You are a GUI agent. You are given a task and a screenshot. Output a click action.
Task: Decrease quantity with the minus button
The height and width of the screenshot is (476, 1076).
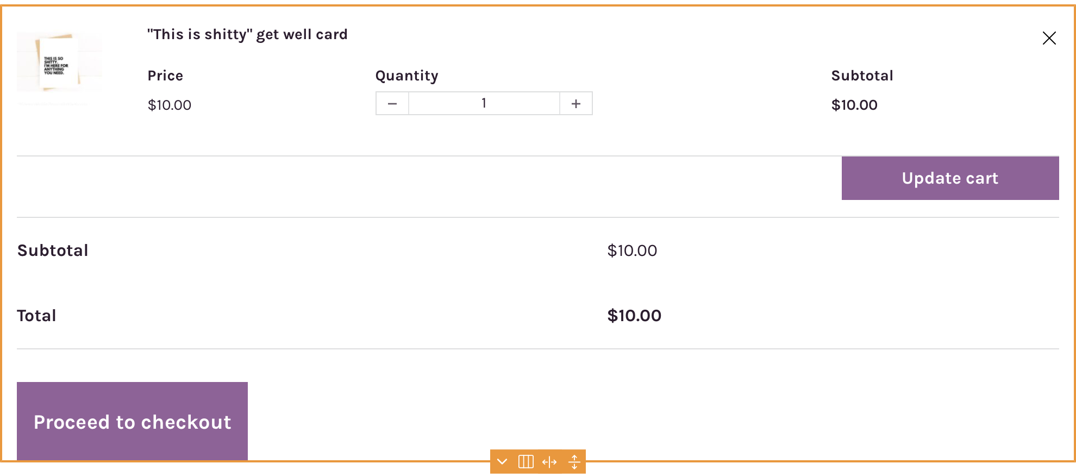click(x=392, y=103)
